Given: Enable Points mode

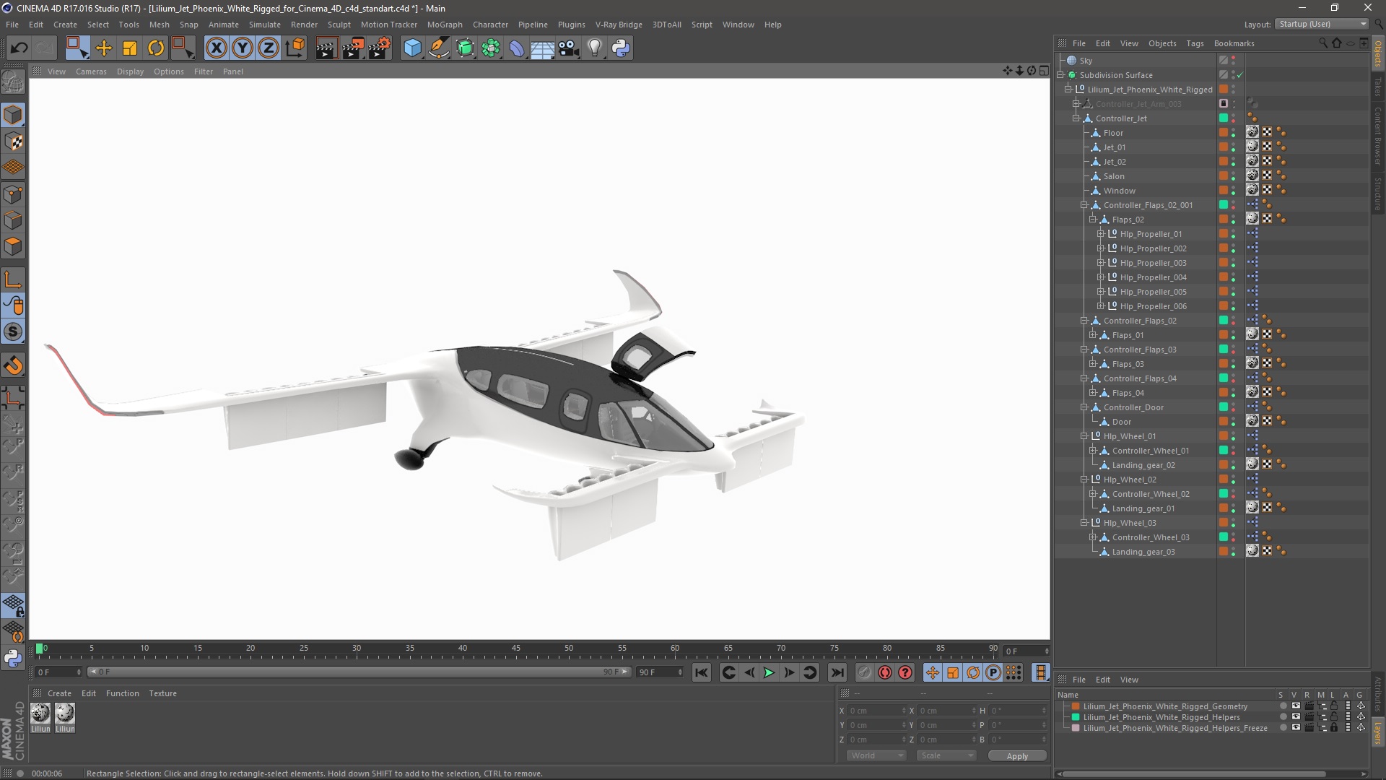Looking at the screenshot, I should (x=13, y=194).
